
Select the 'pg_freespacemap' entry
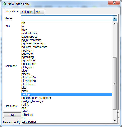pos(67,43)
